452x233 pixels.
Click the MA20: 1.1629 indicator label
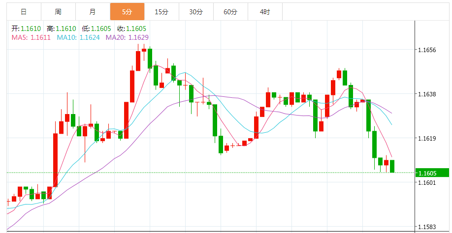tap(127, 37)
